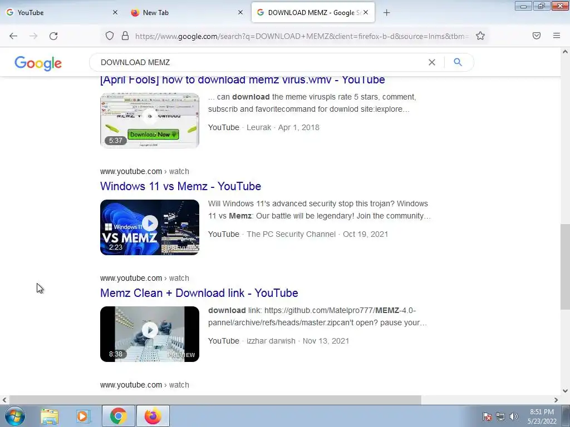Close the New Tab tab

coord(240,12)
